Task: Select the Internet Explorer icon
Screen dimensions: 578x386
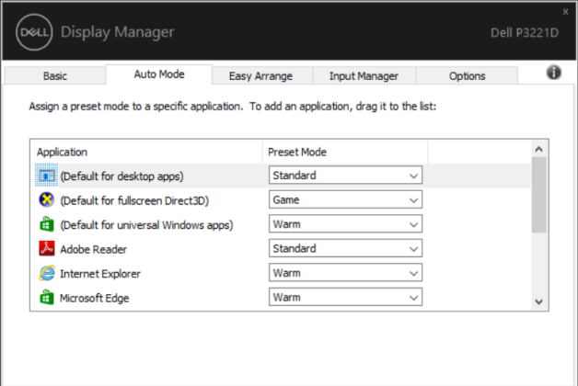Action: coord(46,273)
